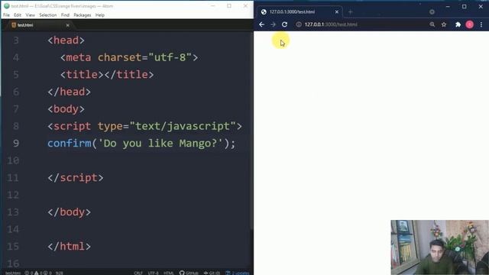Click line number 12 in gutter
489x275 pixels.
(13, 196)
